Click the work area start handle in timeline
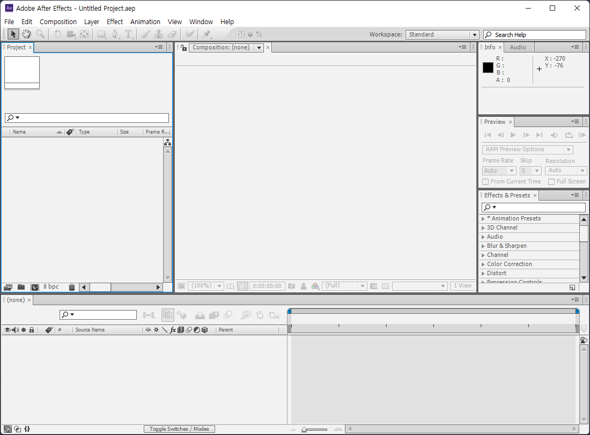 click(x=289, y=311)
